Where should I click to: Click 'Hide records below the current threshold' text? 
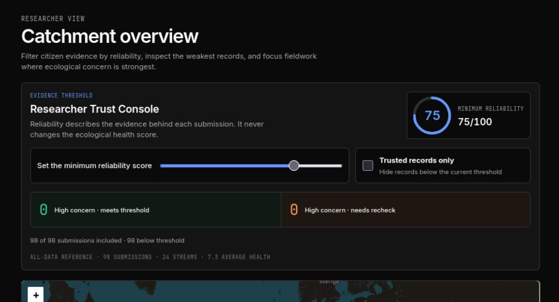(x=440, y=171)
